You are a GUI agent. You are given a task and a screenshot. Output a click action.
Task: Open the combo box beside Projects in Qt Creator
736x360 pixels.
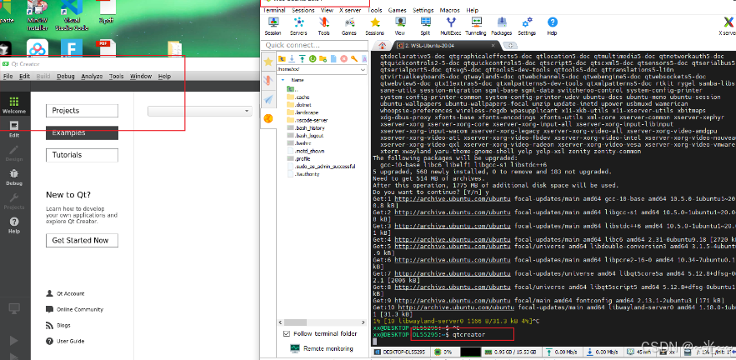tap(200, 111)
